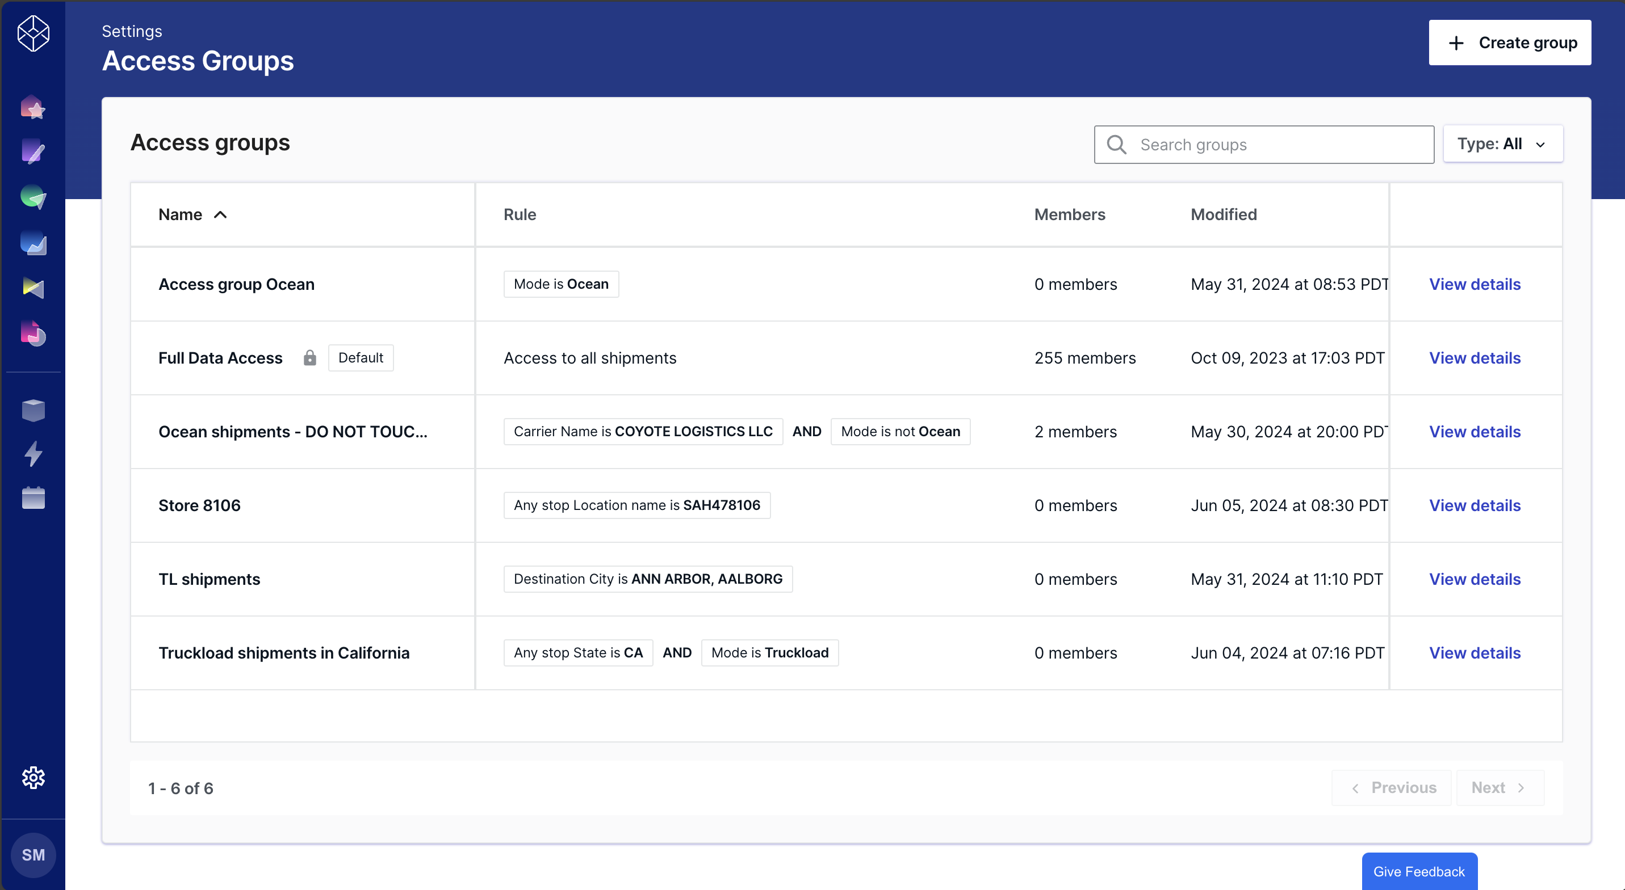Click the Next page button
Screen dimensions: 1625x890
[1500, 788]
